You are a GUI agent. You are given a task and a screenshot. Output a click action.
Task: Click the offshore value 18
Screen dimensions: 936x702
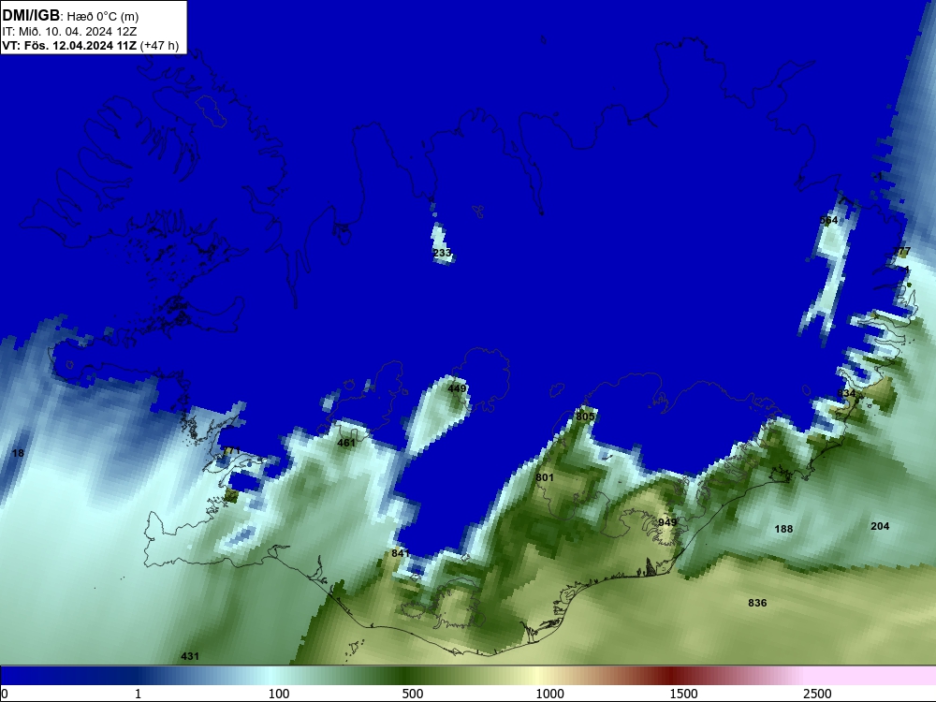[x=18, y=452]
